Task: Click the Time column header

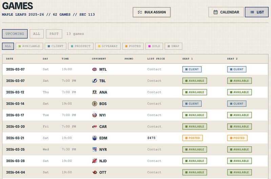Action: (x=65, y=59)
